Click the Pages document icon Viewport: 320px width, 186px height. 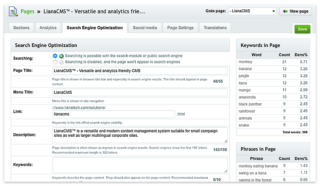point(13,11)
